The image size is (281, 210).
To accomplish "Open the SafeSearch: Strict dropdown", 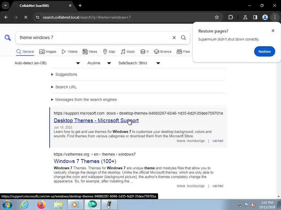I will 139,63.
